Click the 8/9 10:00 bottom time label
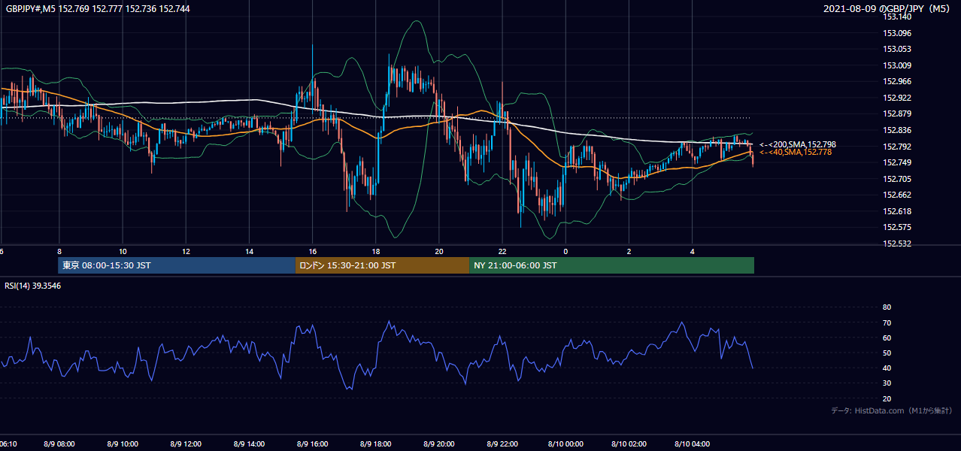The image size is (961, 451). click(122, 444)
